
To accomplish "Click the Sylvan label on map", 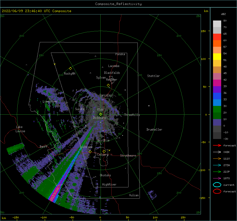I will coord(101,78).
